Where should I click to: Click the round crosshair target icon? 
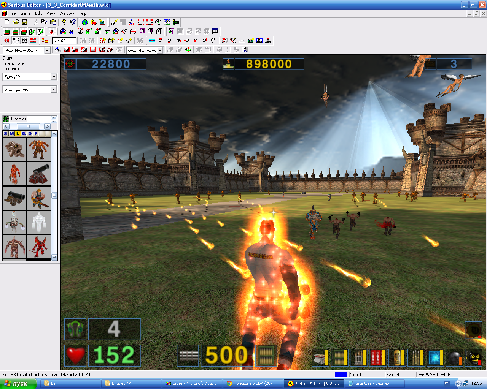pos(158,22)
